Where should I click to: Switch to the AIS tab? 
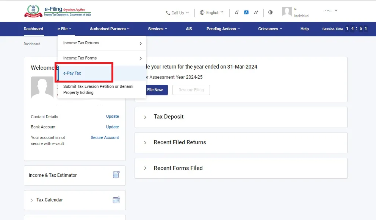[x=189, y=29]
